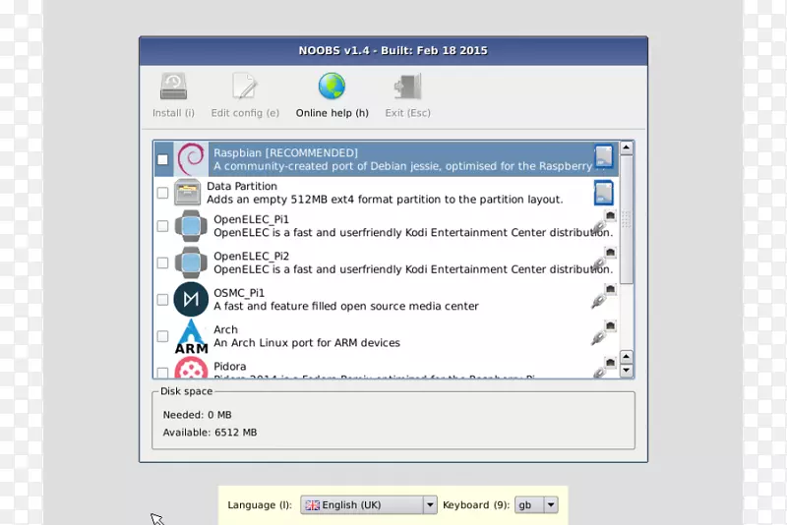Click the OpenELEC_Pi2 logo icon
The image size is (787, 525).
pos(191,262)
